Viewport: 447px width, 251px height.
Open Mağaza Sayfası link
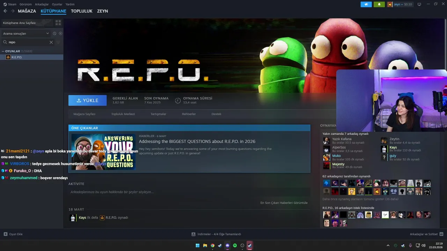click(85, 114)
